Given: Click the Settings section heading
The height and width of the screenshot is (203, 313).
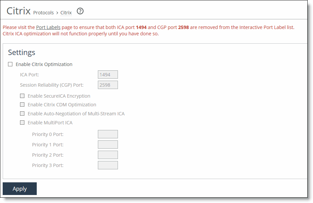Looking at the screenshot, I should [x=21, y=52].
